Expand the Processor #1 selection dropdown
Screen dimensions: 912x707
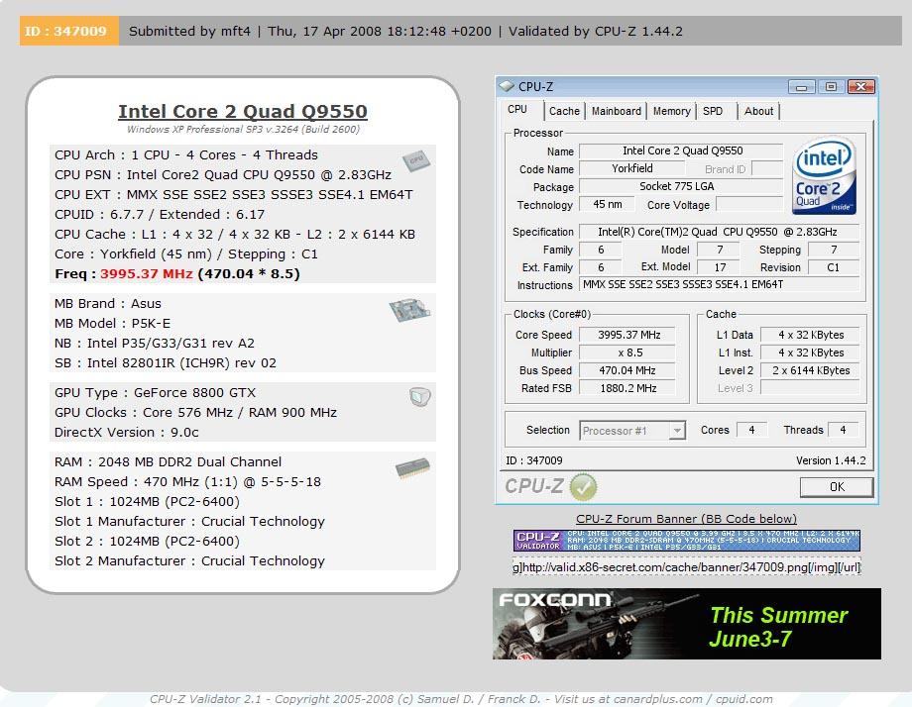[x=677, y=431]
